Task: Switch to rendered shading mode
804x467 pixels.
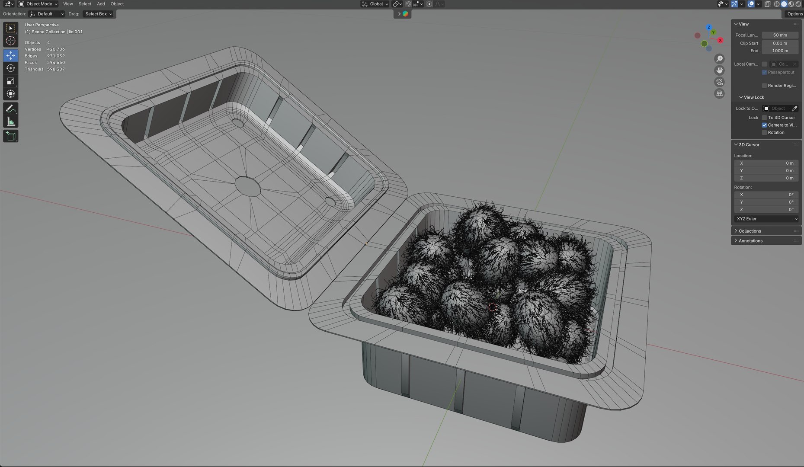Action: [x=798, y=4]
